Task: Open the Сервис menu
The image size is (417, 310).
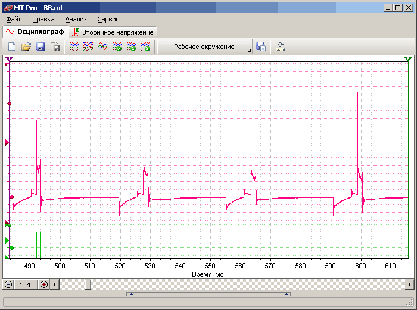Action: click(x=108, y=19)
